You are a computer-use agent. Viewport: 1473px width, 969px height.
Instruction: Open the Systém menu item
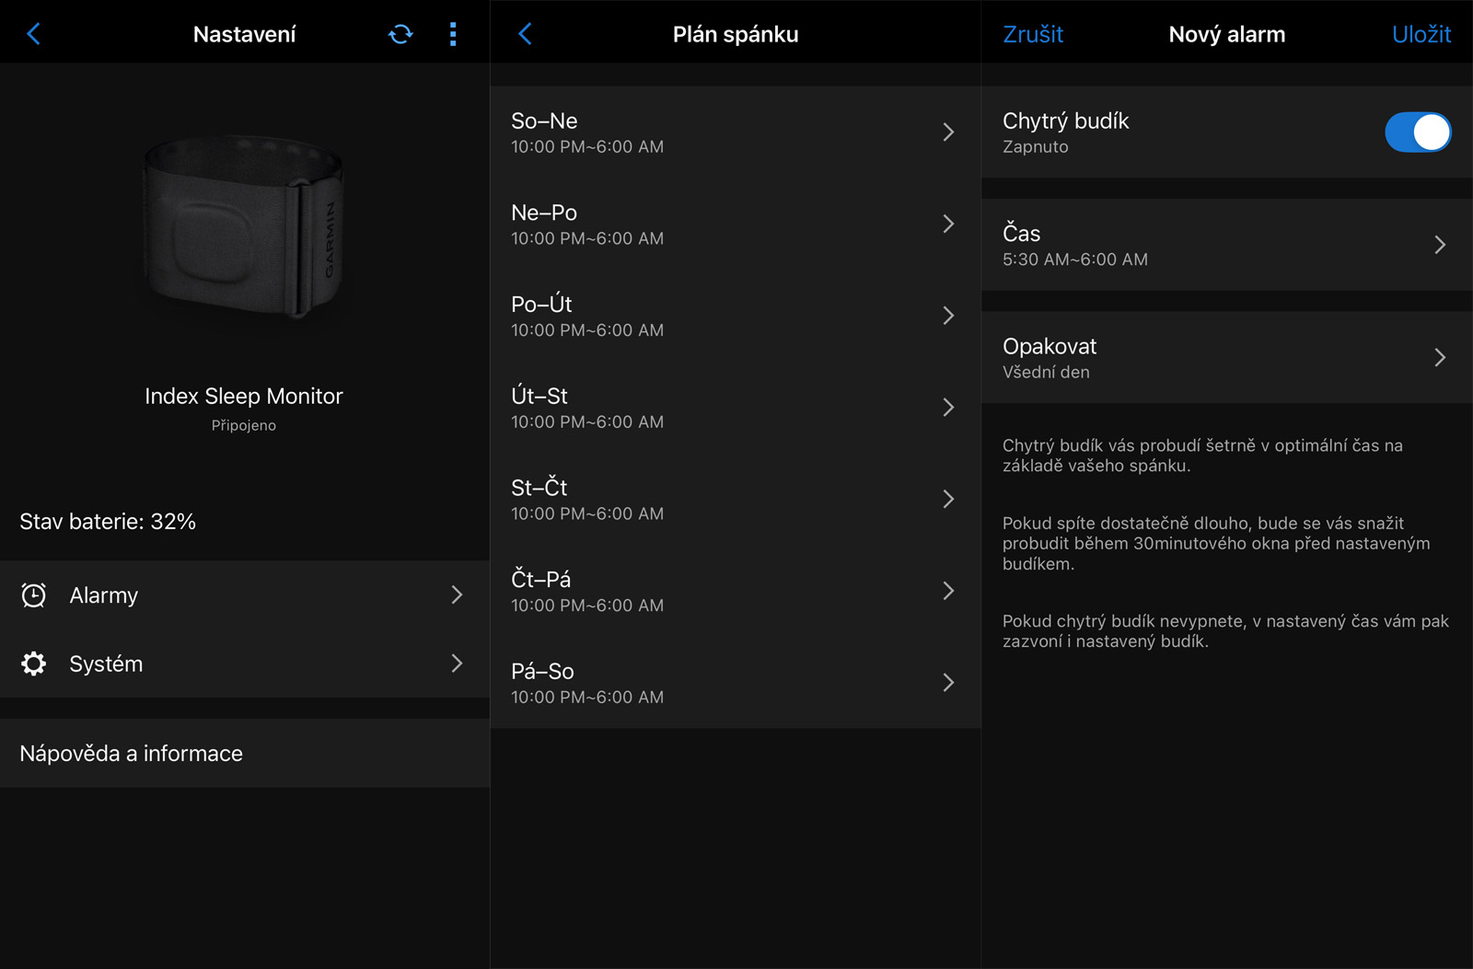coord(244,663)
